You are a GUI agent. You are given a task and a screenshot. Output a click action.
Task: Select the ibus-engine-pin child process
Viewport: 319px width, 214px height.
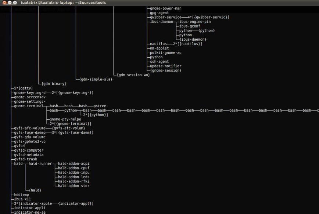pyautogui.click(x=195, y=22)
